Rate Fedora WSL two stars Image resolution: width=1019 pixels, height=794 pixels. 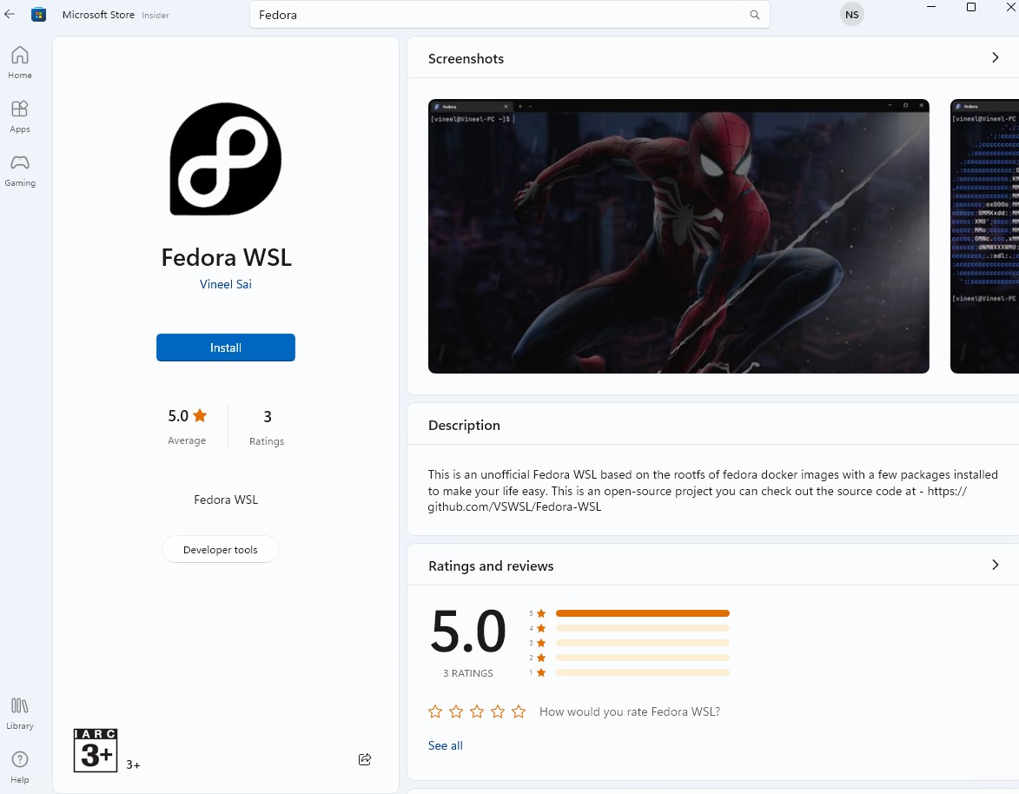[x=456, y=711]
